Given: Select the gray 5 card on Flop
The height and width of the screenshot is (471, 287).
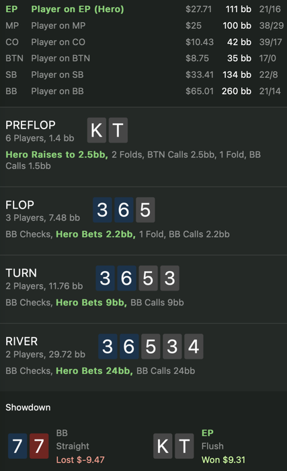Looking at the screenshot, I should 145,210.
